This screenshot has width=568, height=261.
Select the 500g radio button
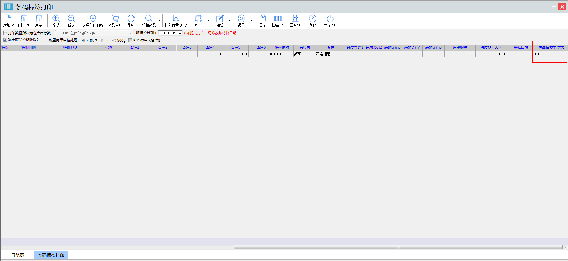pos(114,41)
